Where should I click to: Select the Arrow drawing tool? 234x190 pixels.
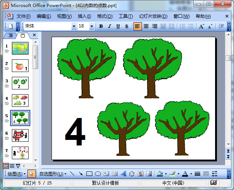coord(81,174)
